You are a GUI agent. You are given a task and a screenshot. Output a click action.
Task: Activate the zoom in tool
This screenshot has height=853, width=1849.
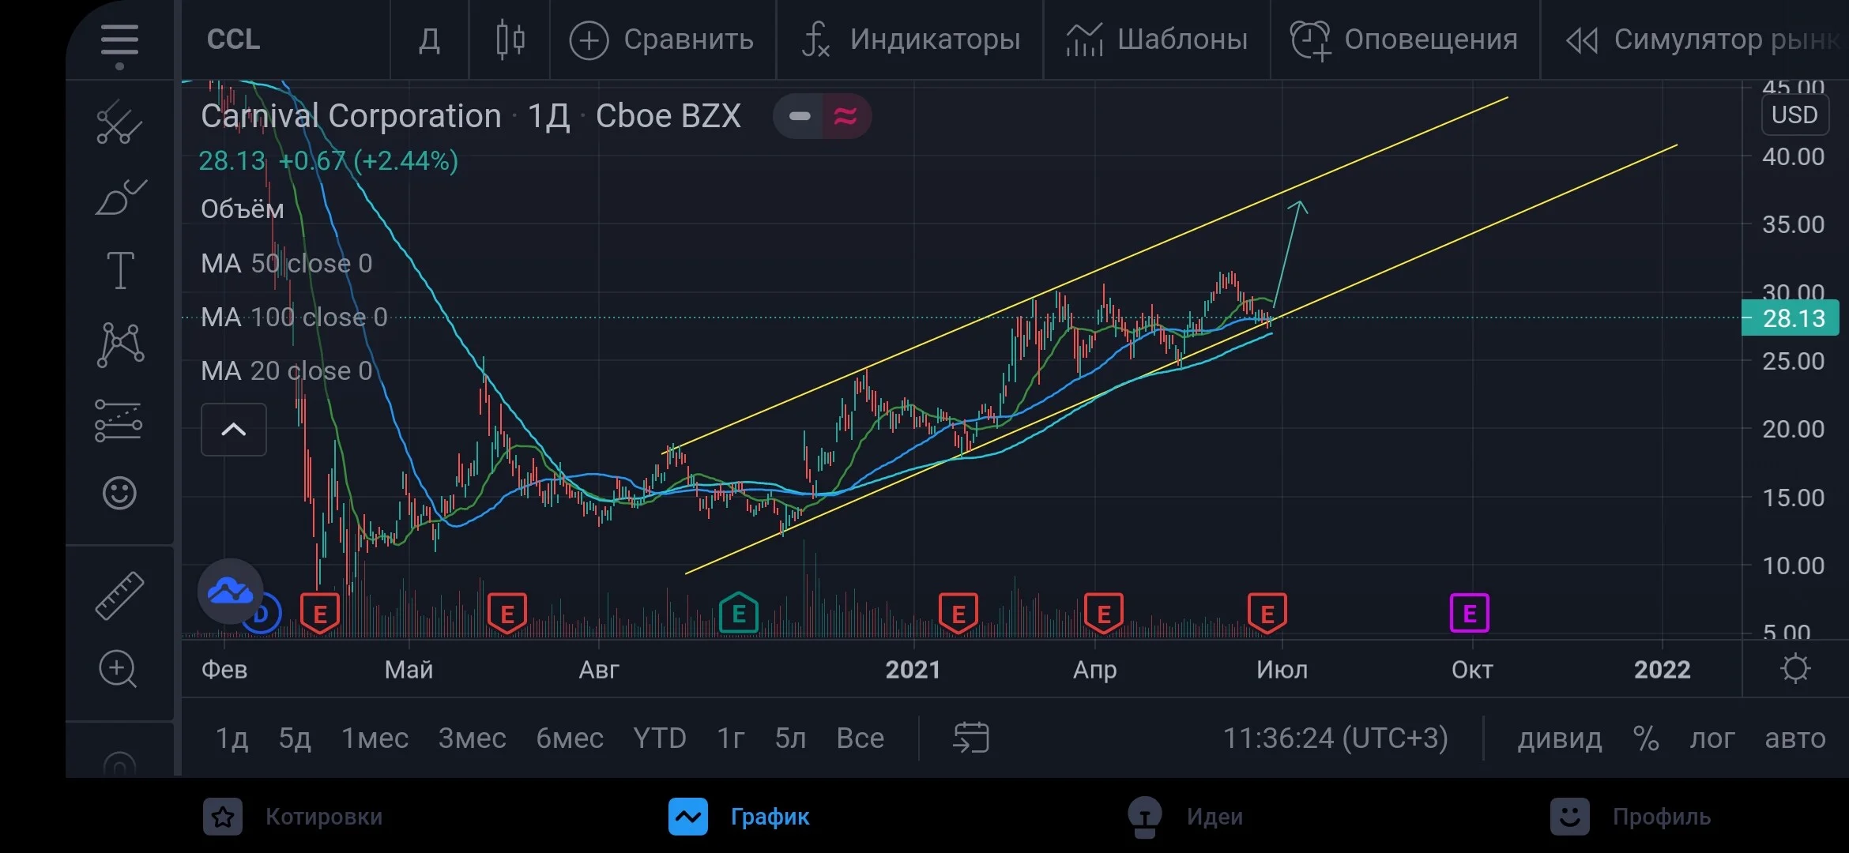point(118,669)
